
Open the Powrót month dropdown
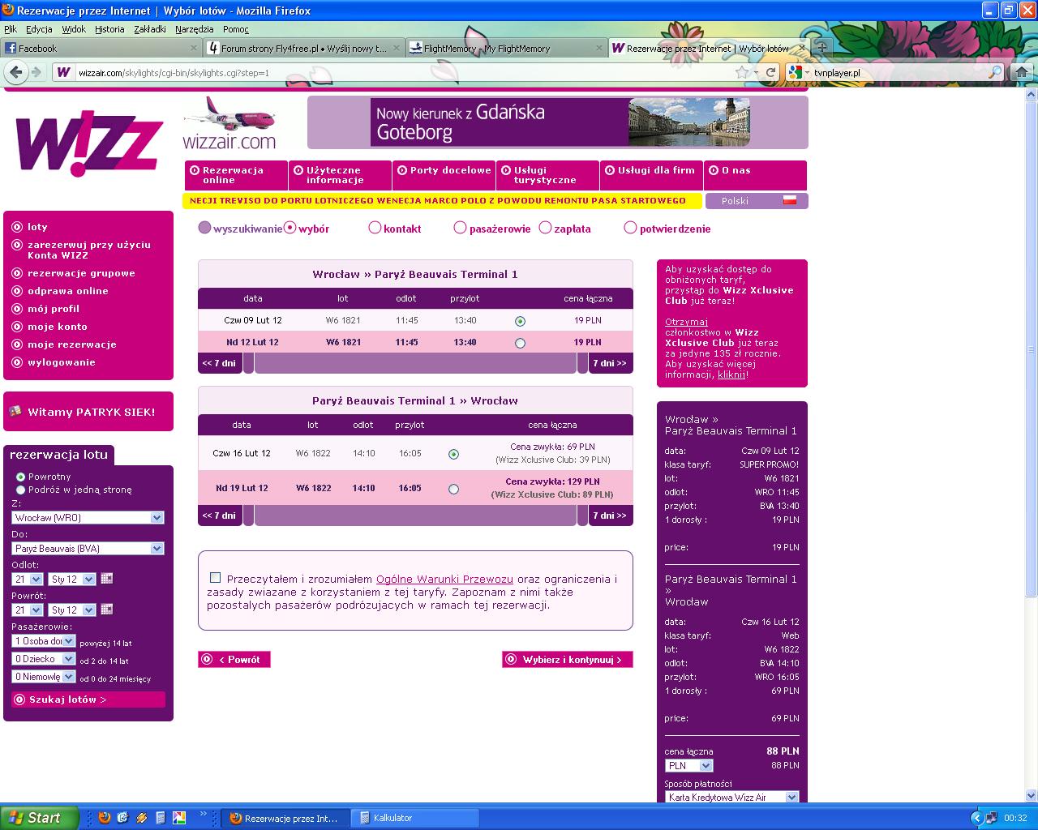[x=72, y=610]
